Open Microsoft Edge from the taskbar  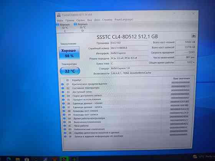click(9, 159)
